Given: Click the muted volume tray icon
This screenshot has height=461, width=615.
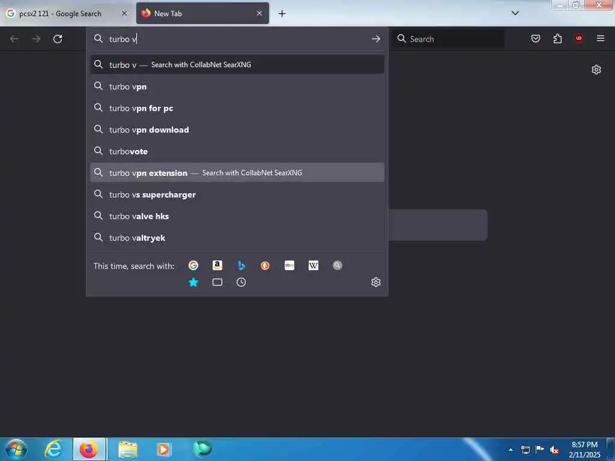Looking at the screenshot, I should [x=554, y=450].
